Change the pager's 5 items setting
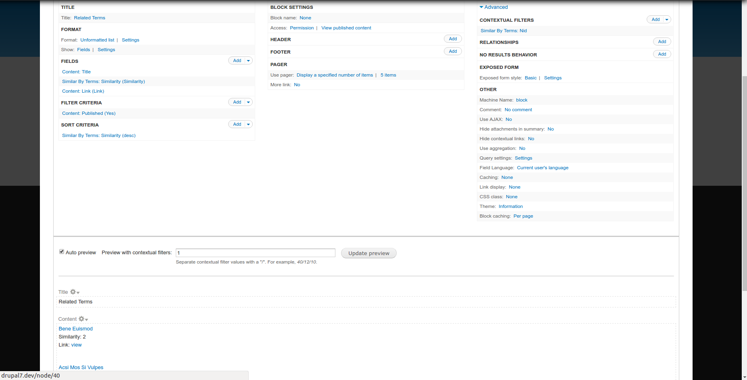This screenshot has width=747, height=380. 388,75
